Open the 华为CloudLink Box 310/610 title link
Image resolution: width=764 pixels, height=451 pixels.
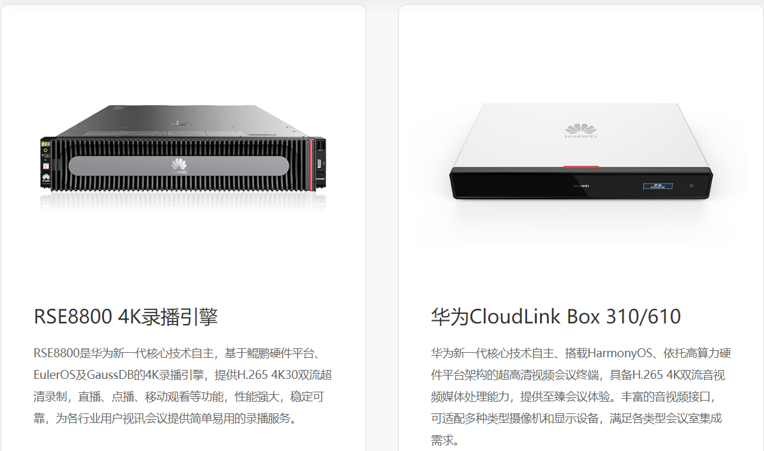[556, 316]
